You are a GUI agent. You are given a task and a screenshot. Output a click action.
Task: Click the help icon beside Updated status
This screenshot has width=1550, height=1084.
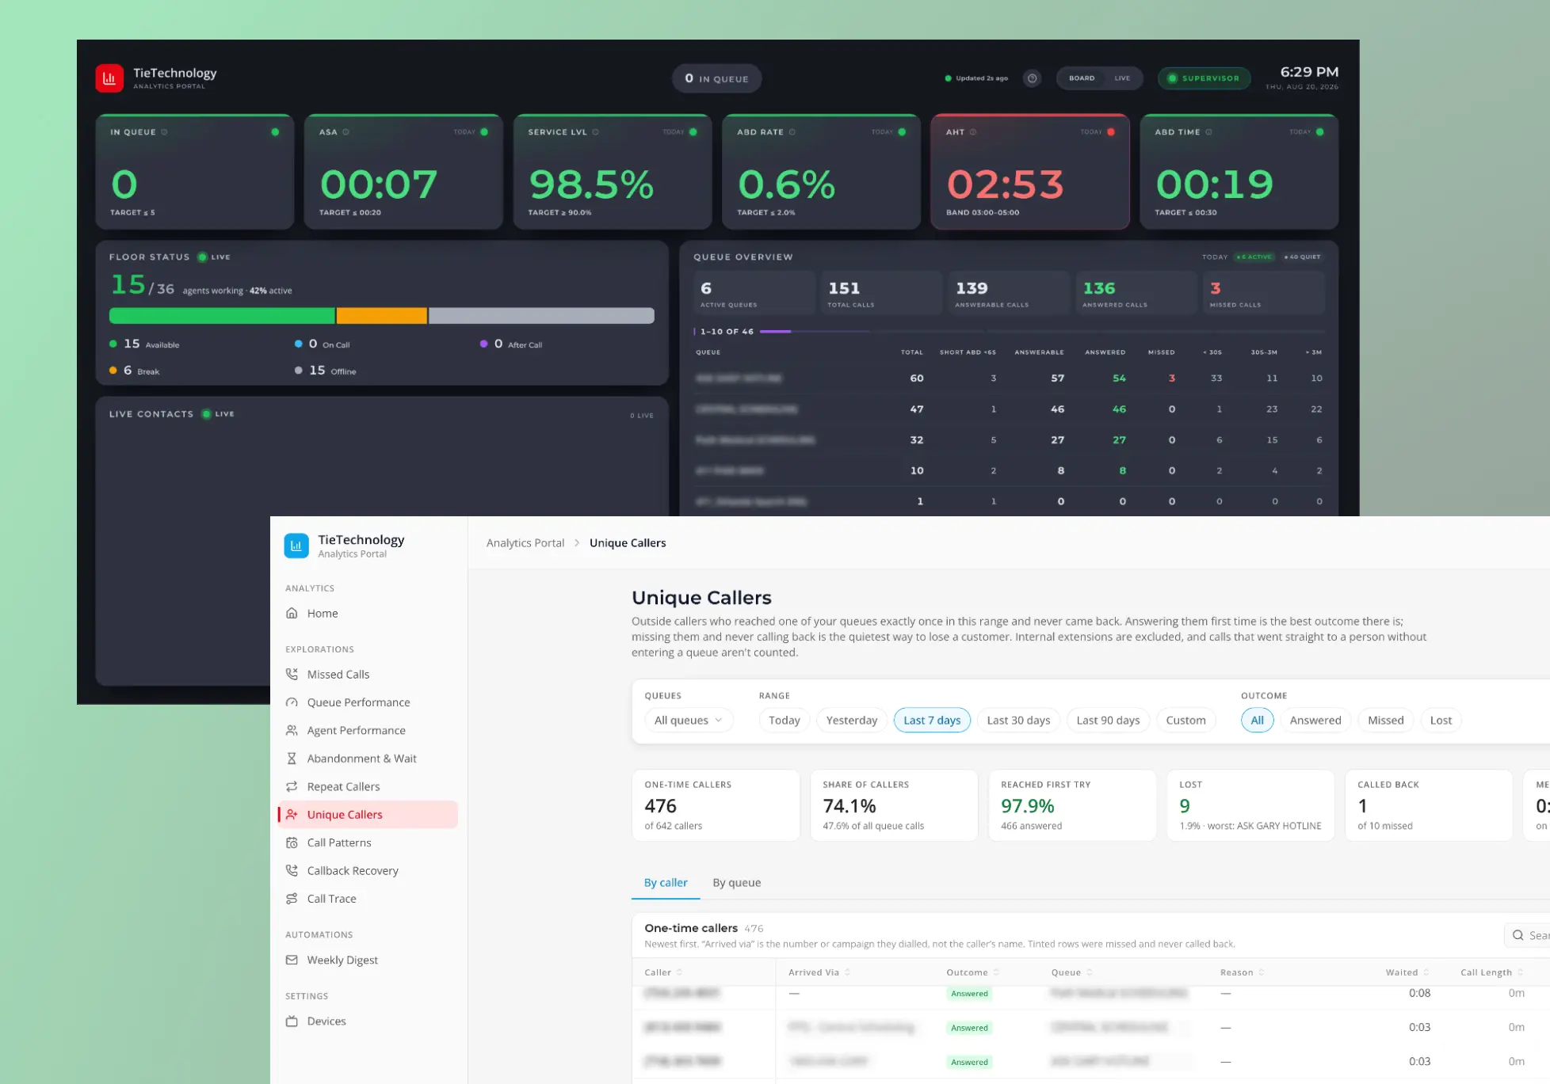(1032, 78)
